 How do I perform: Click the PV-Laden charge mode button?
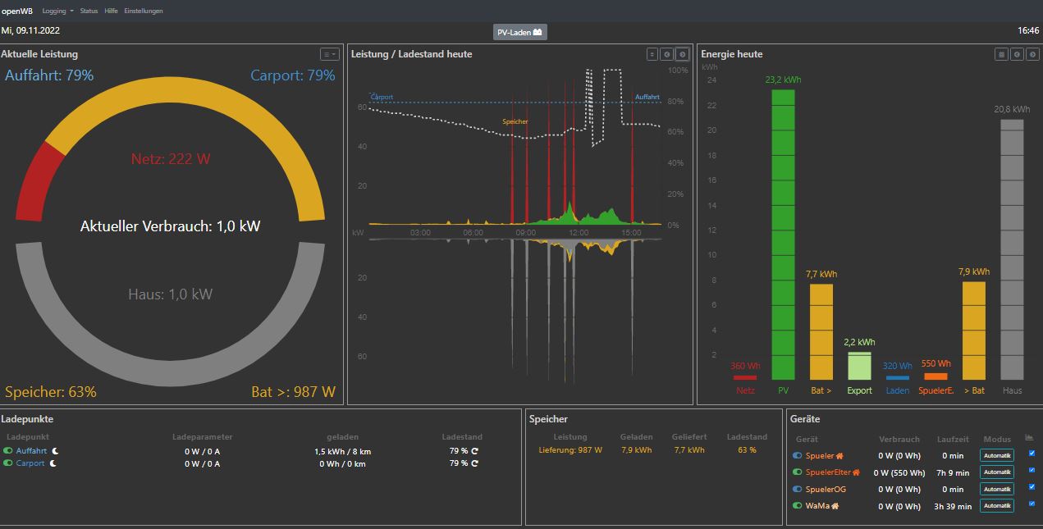519,32
